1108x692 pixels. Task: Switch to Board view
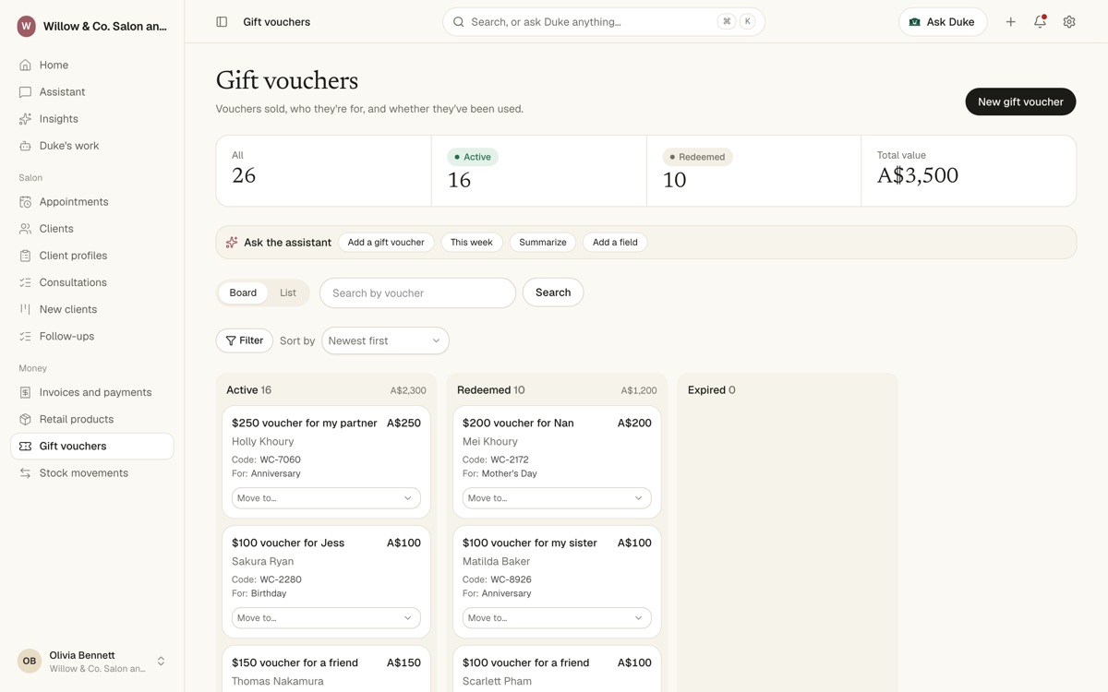point(243,292)
